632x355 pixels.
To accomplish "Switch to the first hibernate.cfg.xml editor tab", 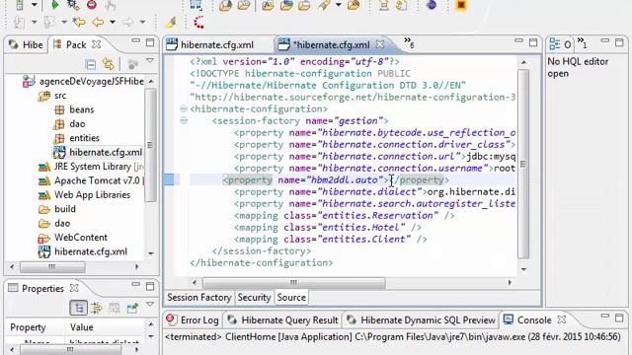I will (x=210, y=44).
